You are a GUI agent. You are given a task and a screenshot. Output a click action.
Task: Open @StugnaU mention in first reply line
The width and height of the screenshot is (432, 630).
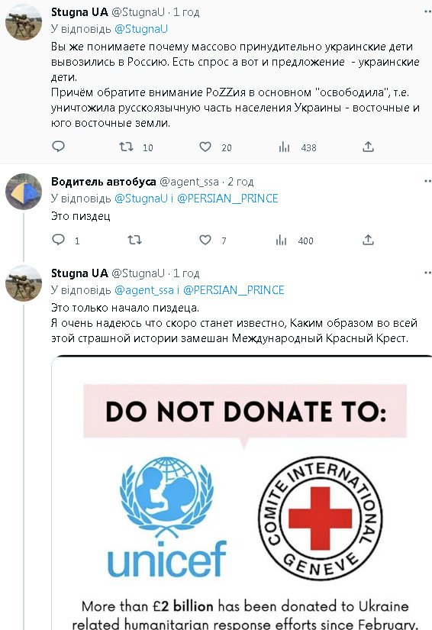click(141, 29)
